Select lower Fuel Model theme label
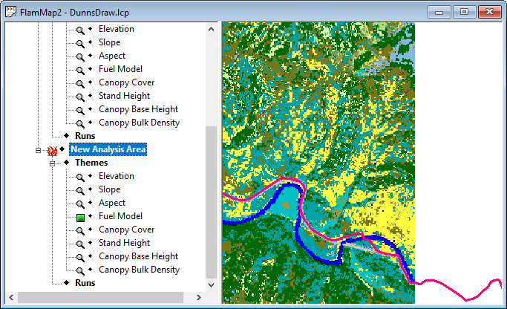 (120, 216)
